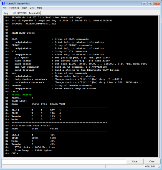Screen dimensions: 162x170
Task: Click the 'cmd <AT command>' line
Action: tap(61, 67)
